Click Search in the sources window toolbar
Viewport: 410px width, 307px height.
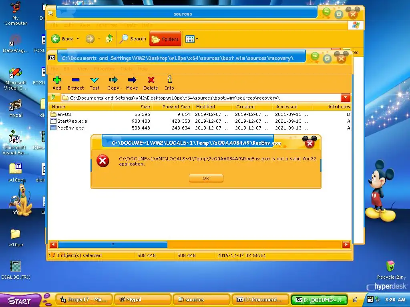point(133,39)
